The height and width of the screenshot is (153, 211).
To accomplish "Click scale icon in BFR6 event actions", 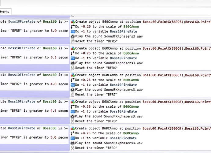I will [x=73, y=53].
